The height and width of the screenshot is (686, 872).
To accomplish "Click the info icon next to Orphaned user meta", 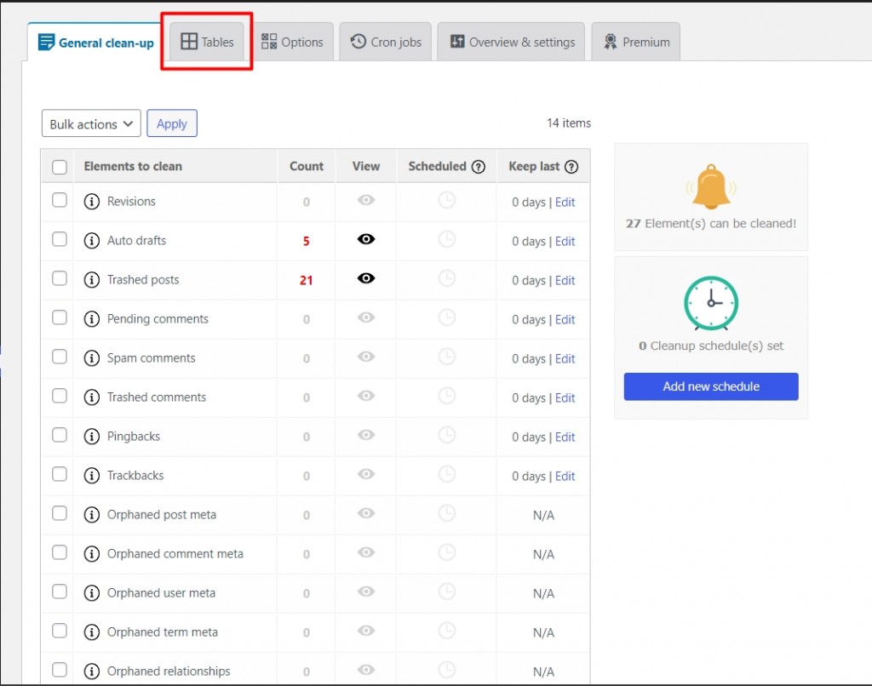I will [92, 593].
